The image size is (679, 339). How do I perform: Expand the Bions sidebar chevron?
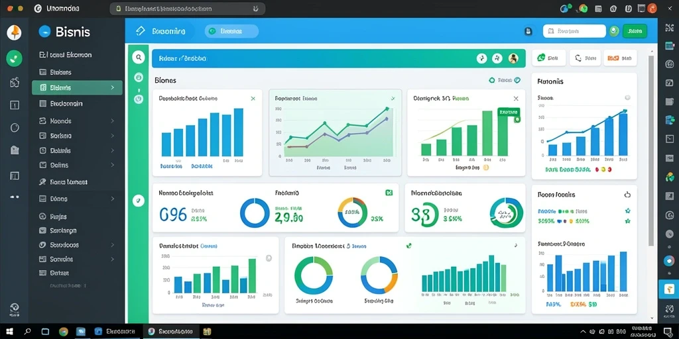coord(113,199)
